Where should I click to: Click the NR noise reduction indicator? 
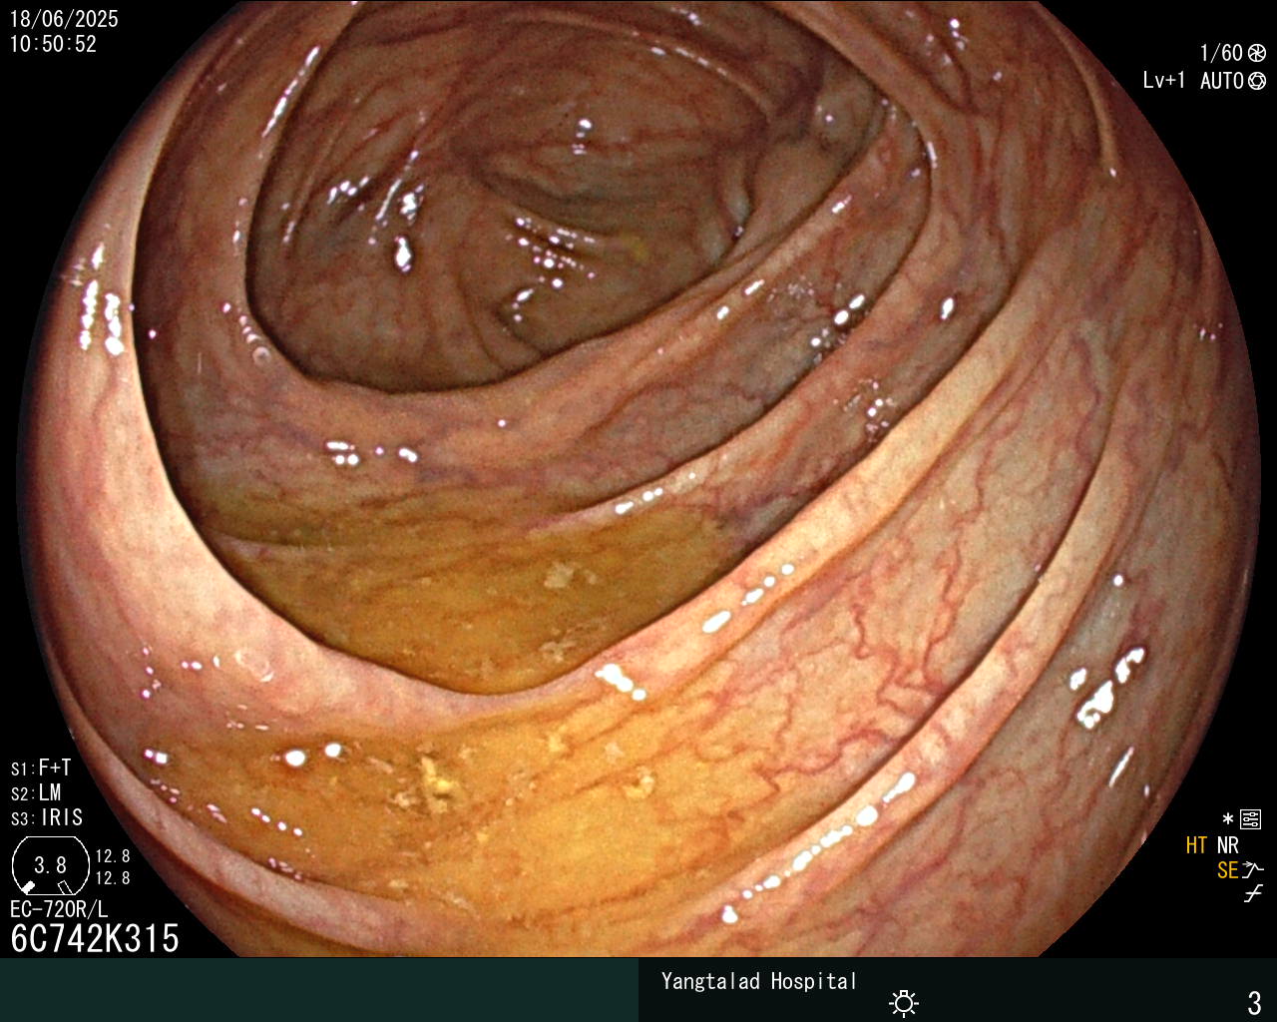pyautogui.click(x=1227, y=845)
